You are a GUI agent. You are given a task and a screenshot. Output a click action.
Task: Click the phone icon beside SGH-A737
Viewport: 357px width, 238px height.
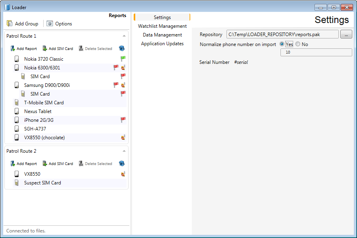point(17,129)
